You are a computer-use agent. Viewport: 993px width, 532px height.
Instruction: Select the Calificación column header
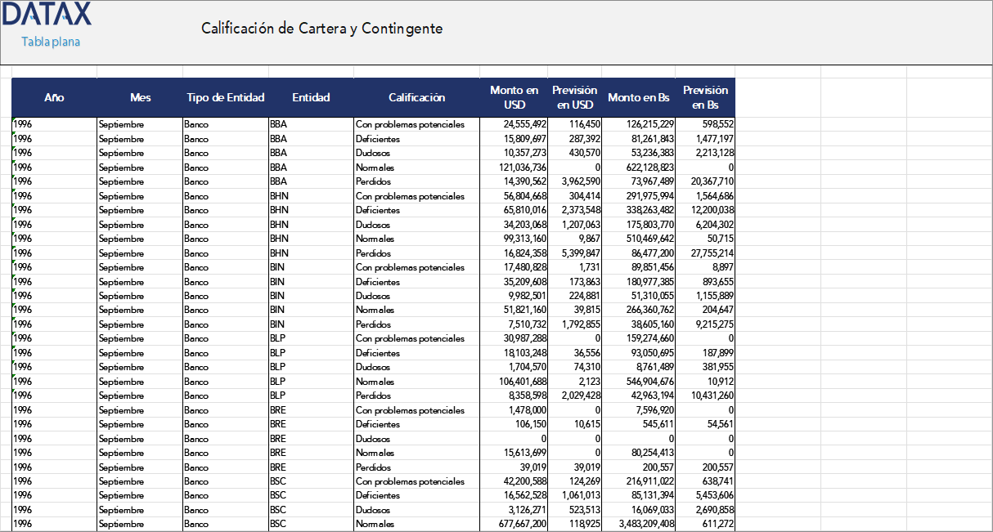click(416, 96)
